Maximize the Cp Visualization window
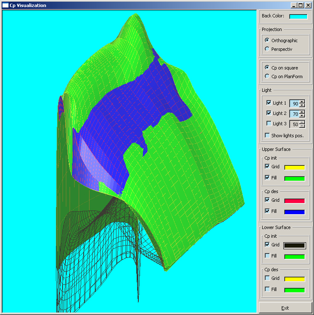Viewport: 314px width, 315px height. (x=301, y=5)
